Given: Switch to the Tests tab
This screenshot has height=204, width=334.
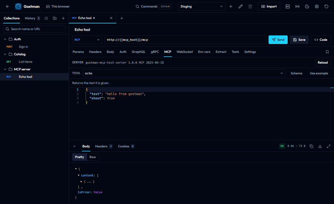Looking at the screenshot, I should pos(235,52).
